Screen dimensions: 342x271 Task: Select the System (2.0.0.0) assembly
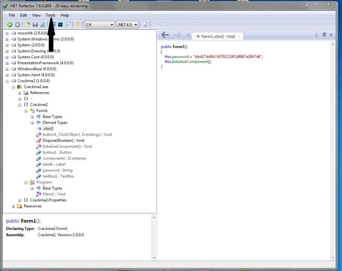click(31, 45)
